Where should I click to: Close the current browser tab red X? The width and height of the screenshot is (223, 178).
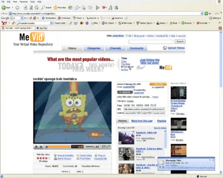tap(220, 28)
